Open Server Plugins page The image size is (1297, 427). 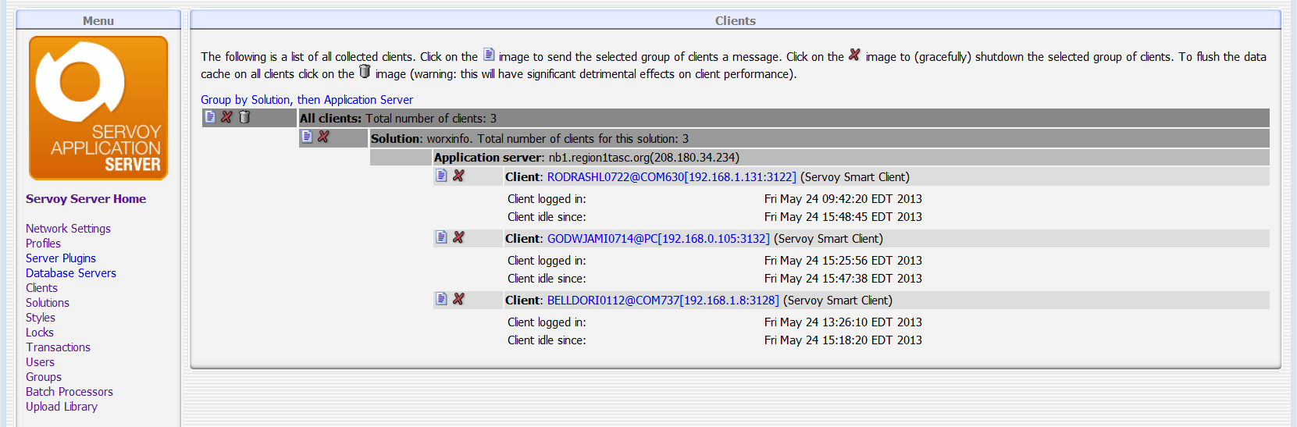(61, 258)
